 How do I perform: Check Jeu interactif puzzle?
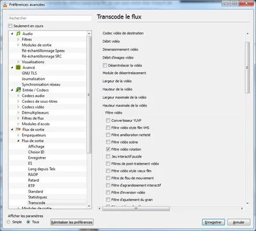coord(108,156)
